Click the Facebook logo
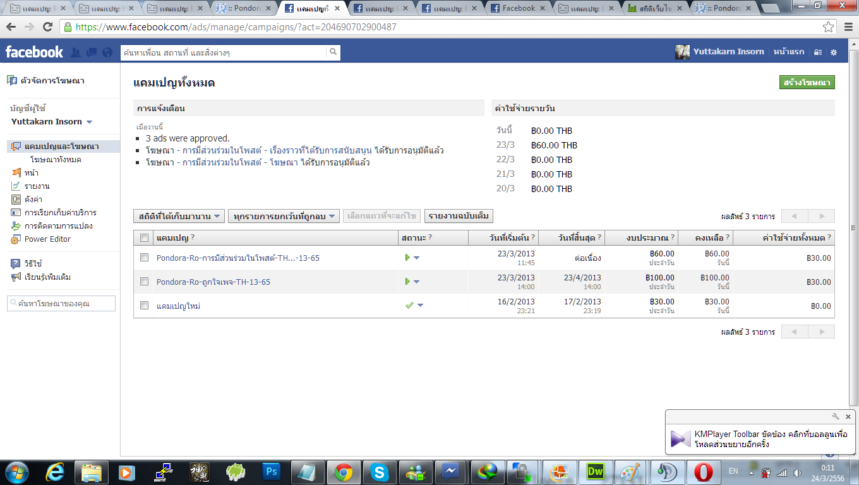This screenshot has width=859, height=485. click(x=34, y=52)
